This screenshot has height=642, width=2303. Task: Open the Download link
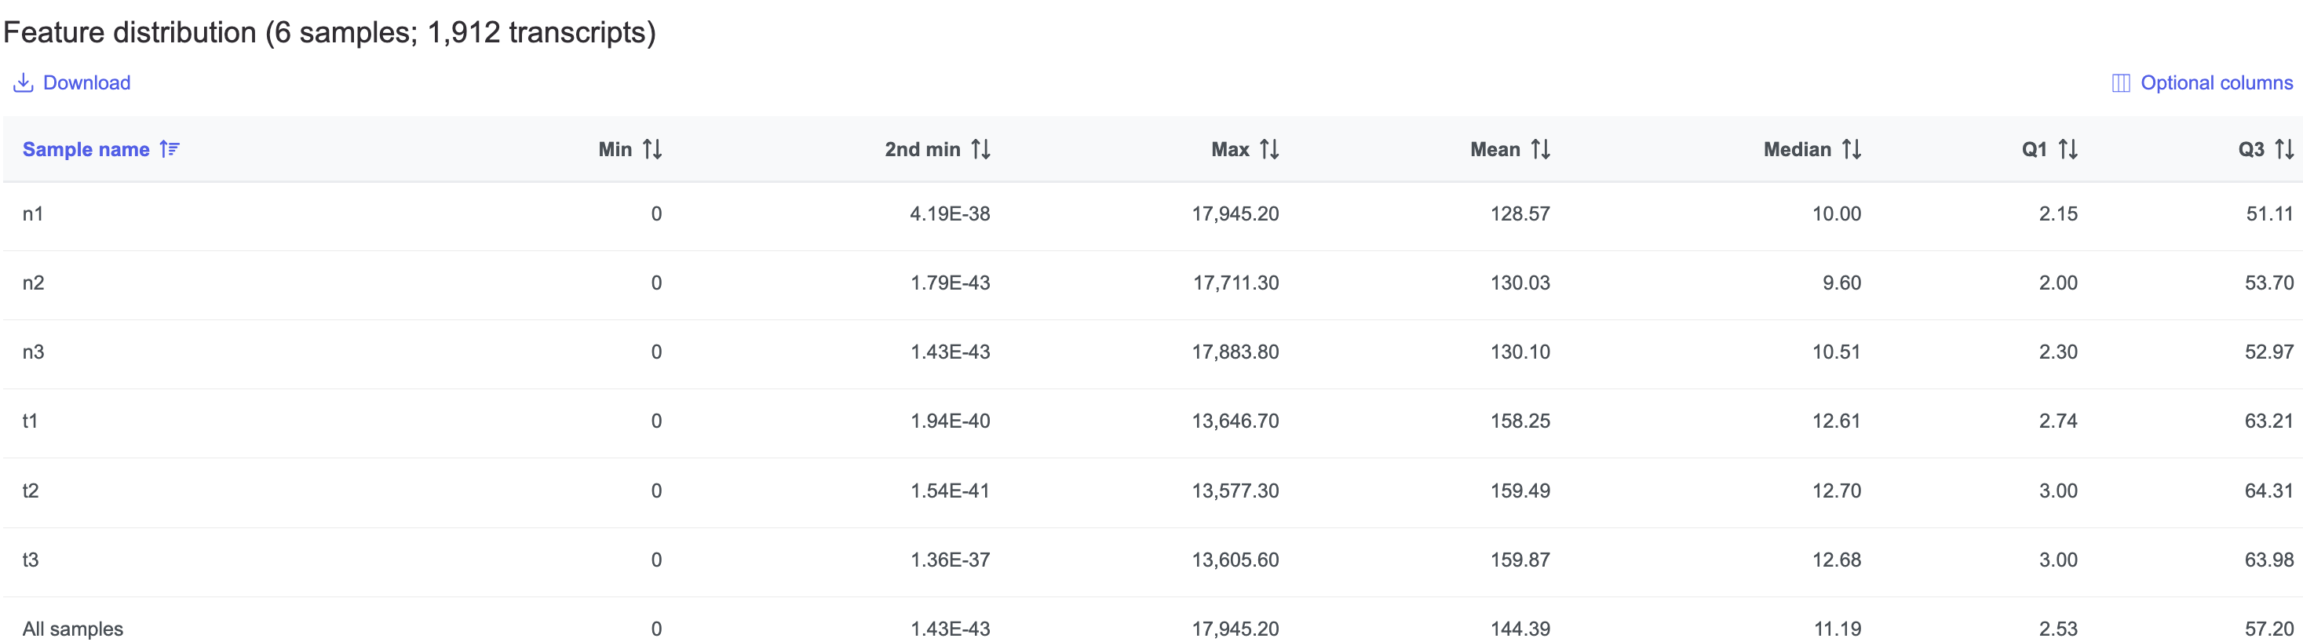tap(86, 83)
